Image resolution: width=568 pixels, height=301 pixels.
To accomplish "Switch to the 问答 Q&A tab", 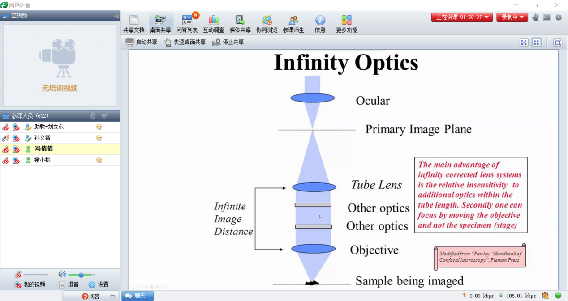I will [x=91, y=296].
